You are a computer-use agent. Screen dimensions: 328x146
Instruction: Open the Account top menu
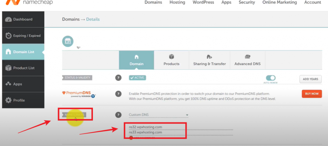point(313,2)
